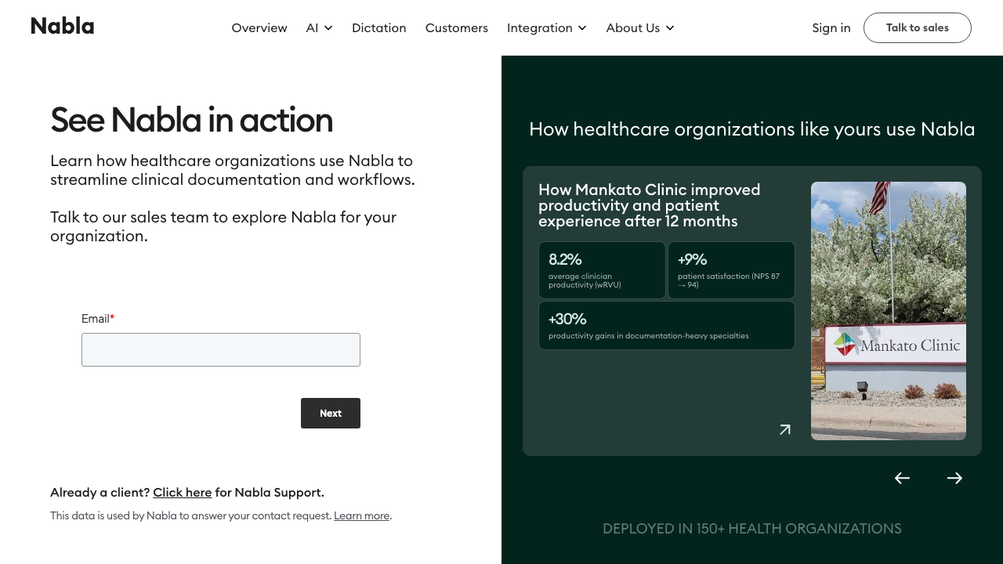Viewport: 1003px width, 564px height.
Task: Open the About Us dropdown
Action: tap(639, 28)
